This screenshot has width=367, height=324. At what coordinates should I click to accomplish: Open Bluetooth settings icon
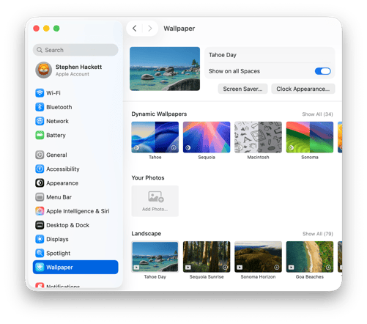coord(40,107)
